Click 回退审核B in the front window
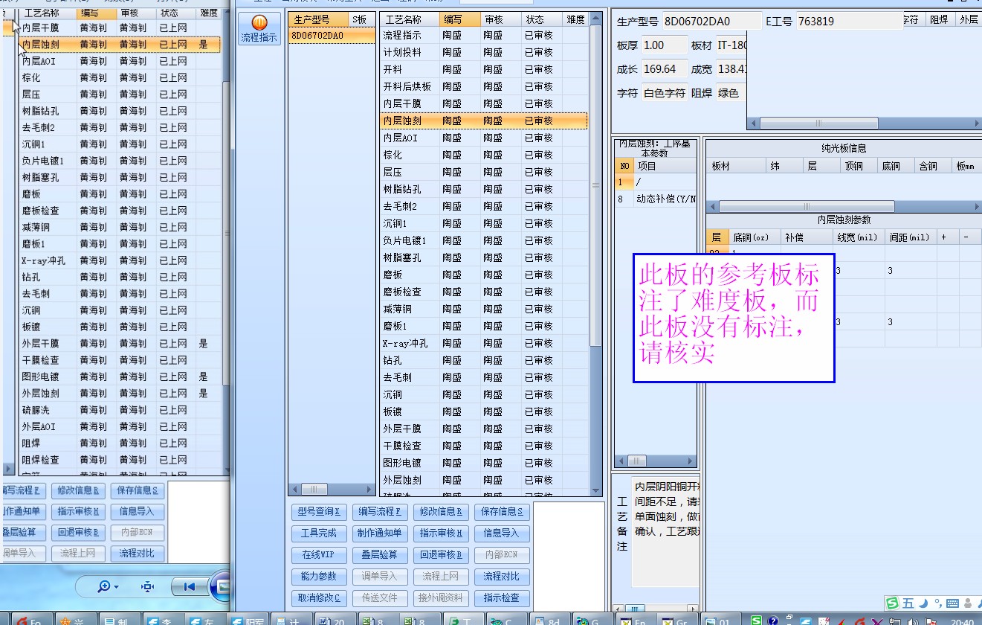 coord(440,555)
